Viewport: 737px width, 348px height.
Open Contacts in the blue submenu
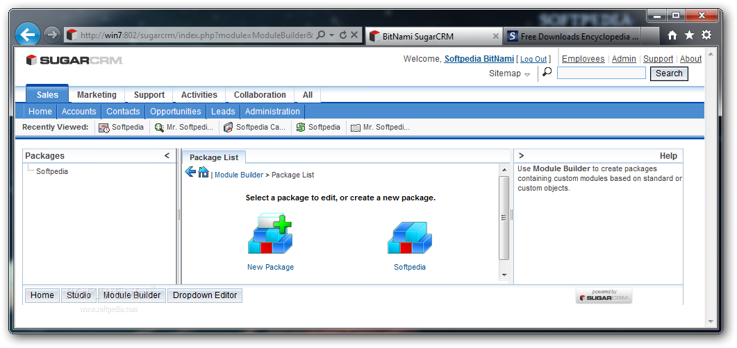point(123,111)
